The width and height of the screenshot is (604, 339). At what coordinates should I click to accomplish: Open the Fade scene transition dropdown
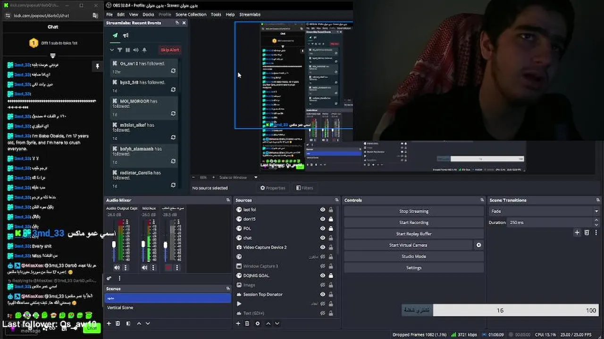click(544, 211)
